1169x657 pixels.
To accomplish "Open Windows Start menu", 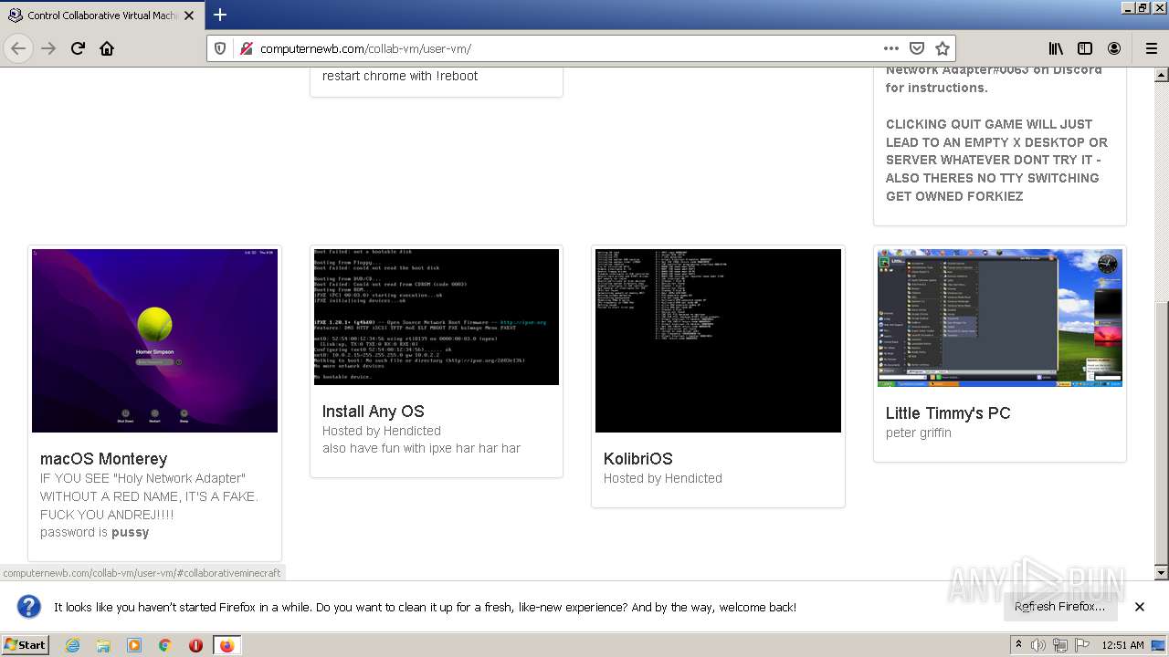I will pyautogui.click(x=26, y=645).
